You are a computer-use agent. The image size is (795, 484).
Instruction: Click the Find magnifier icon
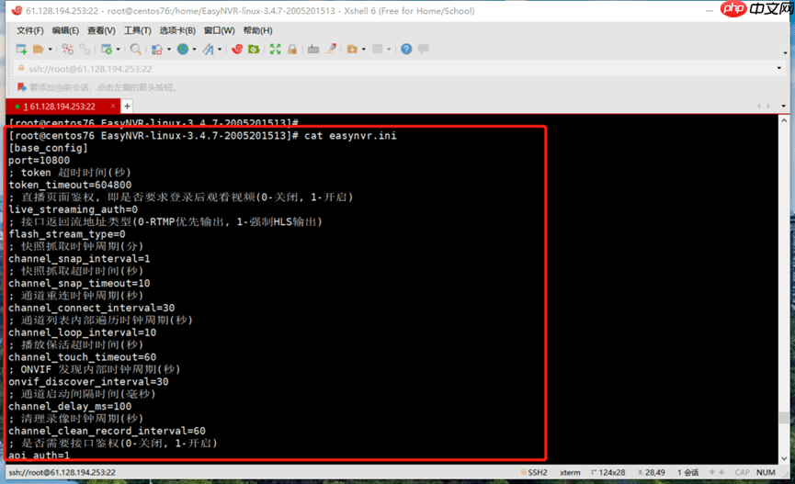[x=135, y=50]
